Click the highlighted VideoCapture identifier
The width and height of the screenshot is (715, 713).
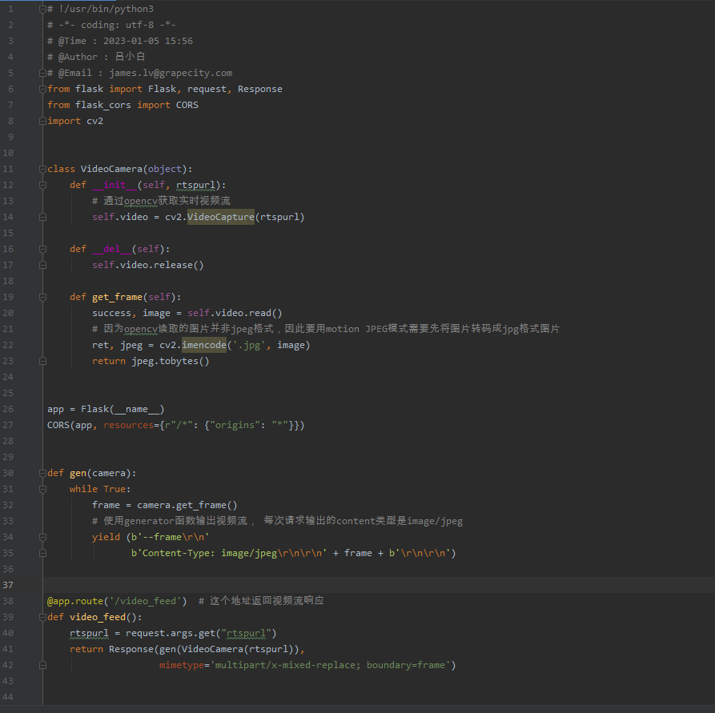(x=221, y=217)
